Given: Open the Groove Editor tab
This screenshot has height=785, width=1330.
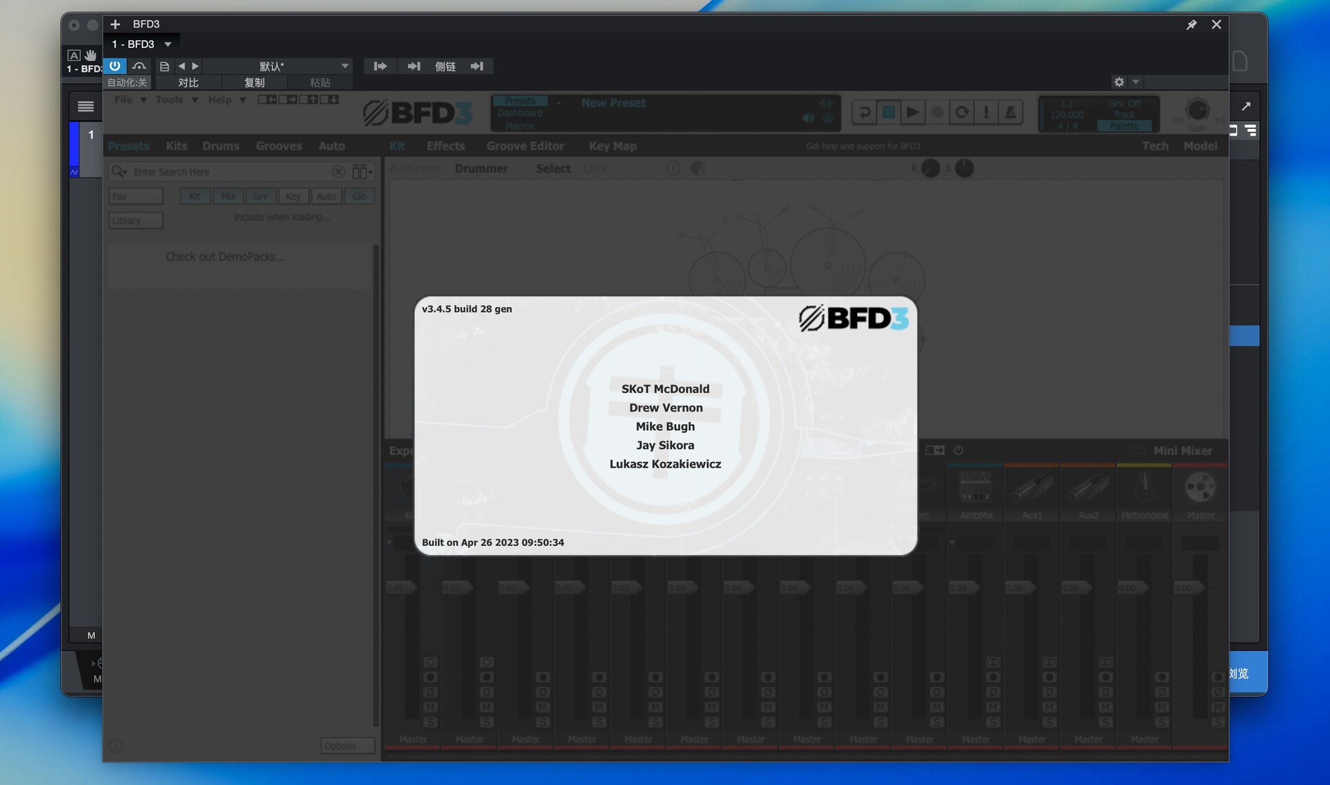Looking at the screenshot, I should point(525,146).
